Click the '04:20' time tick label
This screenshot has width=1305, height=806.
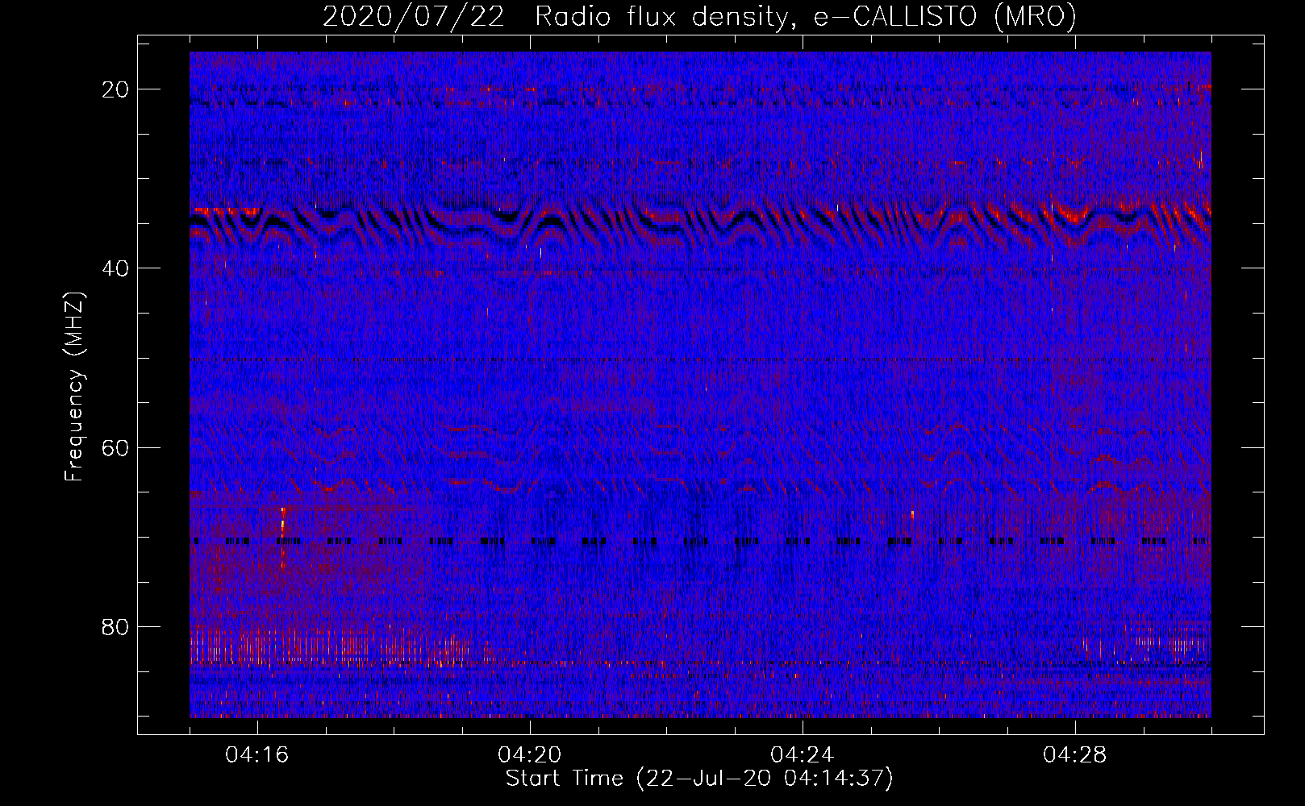point(530,755)
